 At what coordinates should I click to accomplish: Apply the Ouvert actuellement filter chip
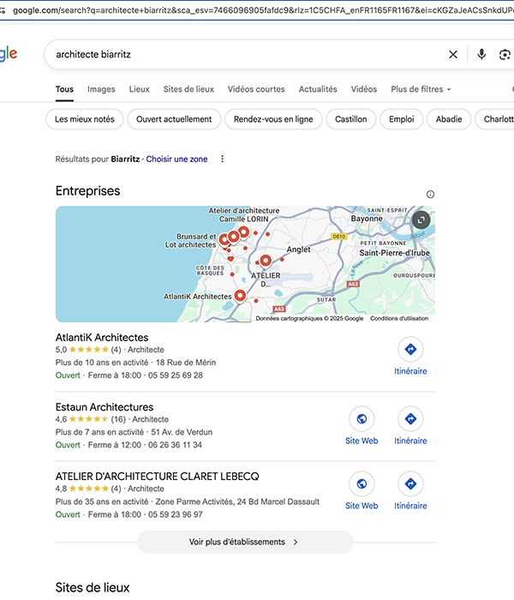174,119
